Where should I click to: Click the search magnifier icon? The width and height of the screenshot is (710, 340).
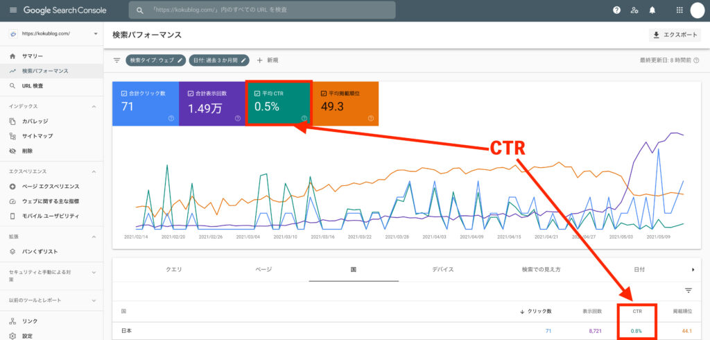coord(140,10)
